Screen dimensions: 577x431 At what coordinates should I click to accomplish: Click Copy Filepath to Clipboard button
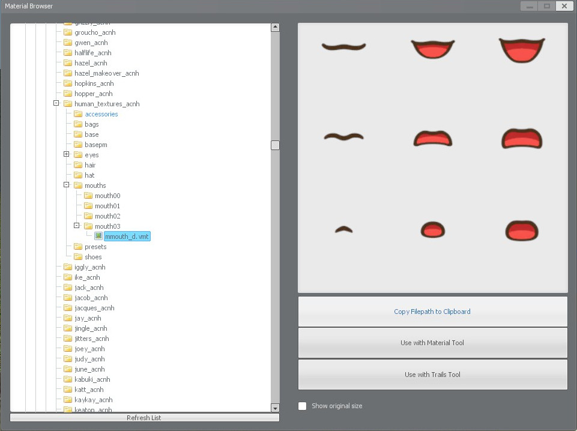432,312
